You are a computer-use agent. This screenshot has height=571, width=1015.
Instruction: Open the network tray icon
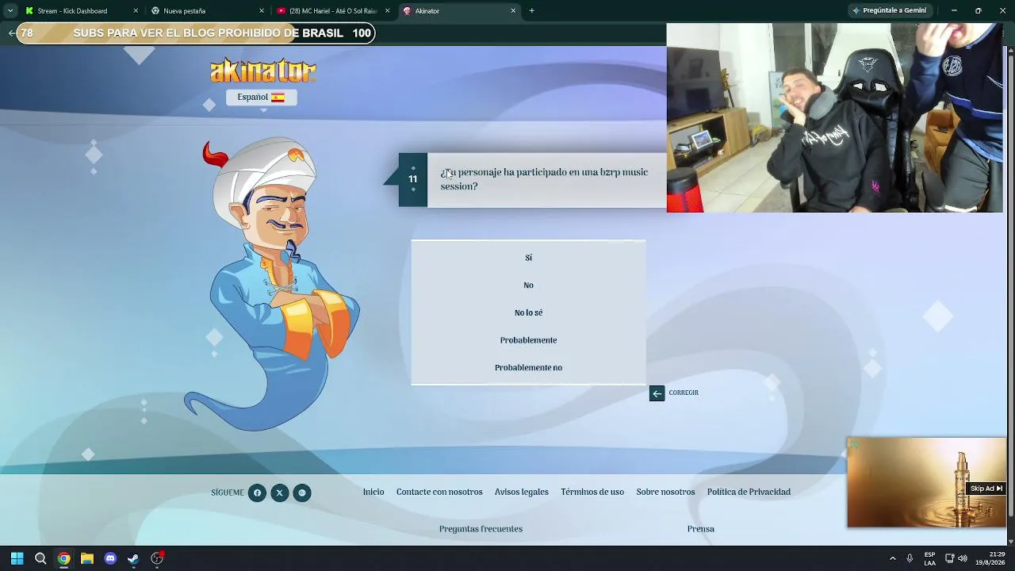pos(949,558)
